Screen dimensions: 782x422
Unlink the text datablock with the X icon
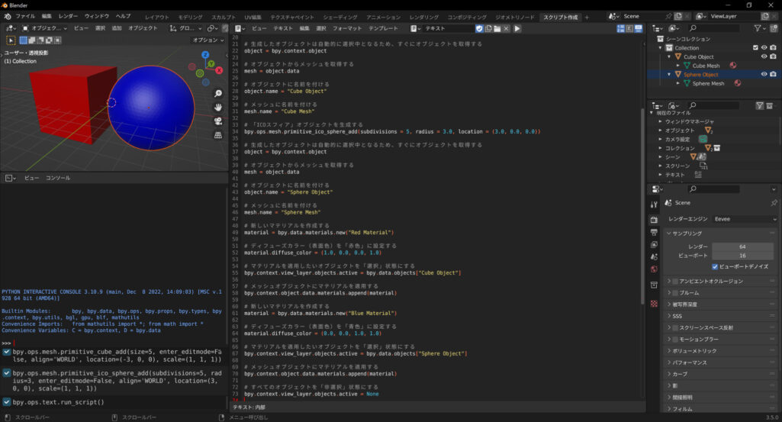[x=507, y=28]
